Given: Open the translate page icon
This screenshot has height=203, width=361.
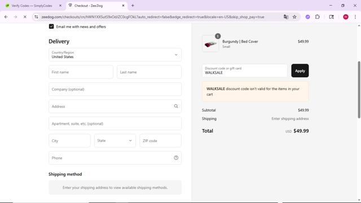Looking at the screenshot, I should point(286,17).
